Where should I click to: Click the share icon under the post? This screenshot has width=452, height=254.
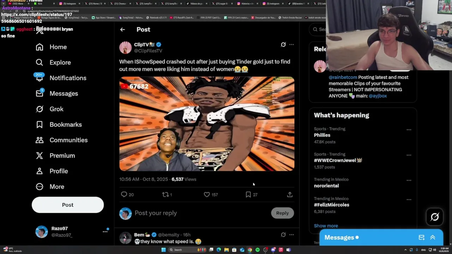pyautogui.click(x=290, y=194)
